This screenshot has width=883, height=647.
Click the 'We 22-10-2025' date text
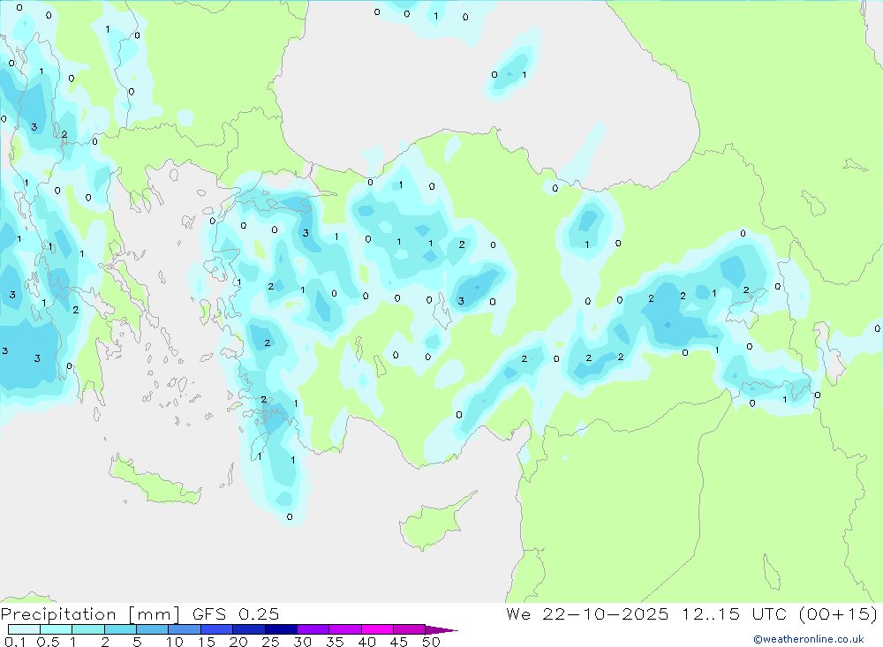[x=587, y=614]
